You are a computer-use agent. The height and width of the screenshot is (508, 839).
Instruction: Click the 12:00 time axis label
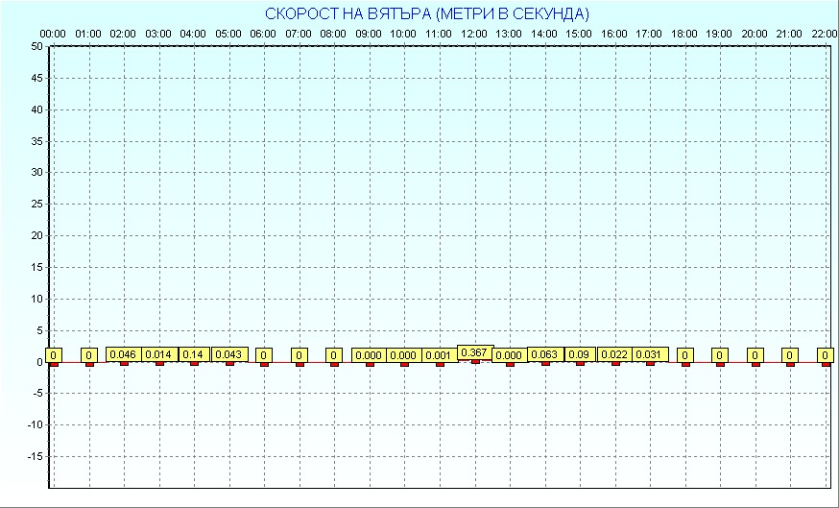click(x=474, y=34)
